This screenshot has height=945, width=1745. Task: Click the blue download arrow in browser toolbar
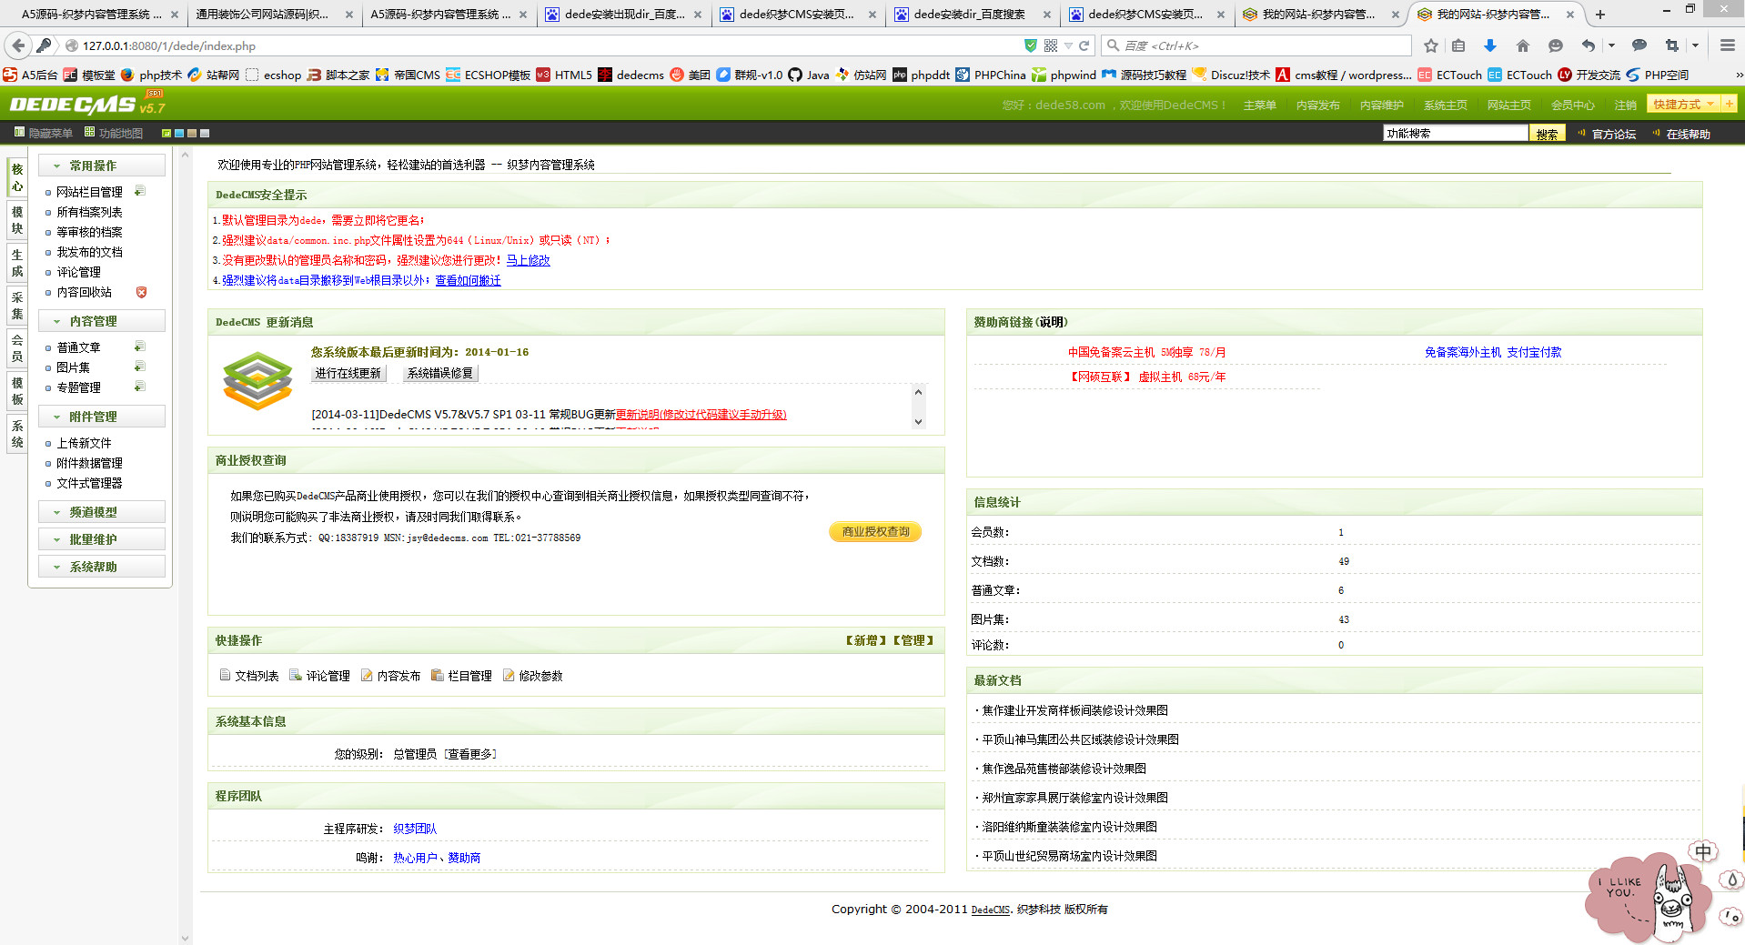pos(1489,45)
